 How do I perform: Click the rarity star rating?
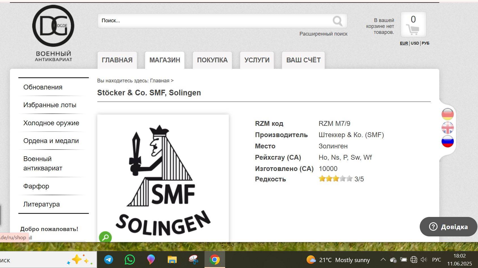click(335, 179)
